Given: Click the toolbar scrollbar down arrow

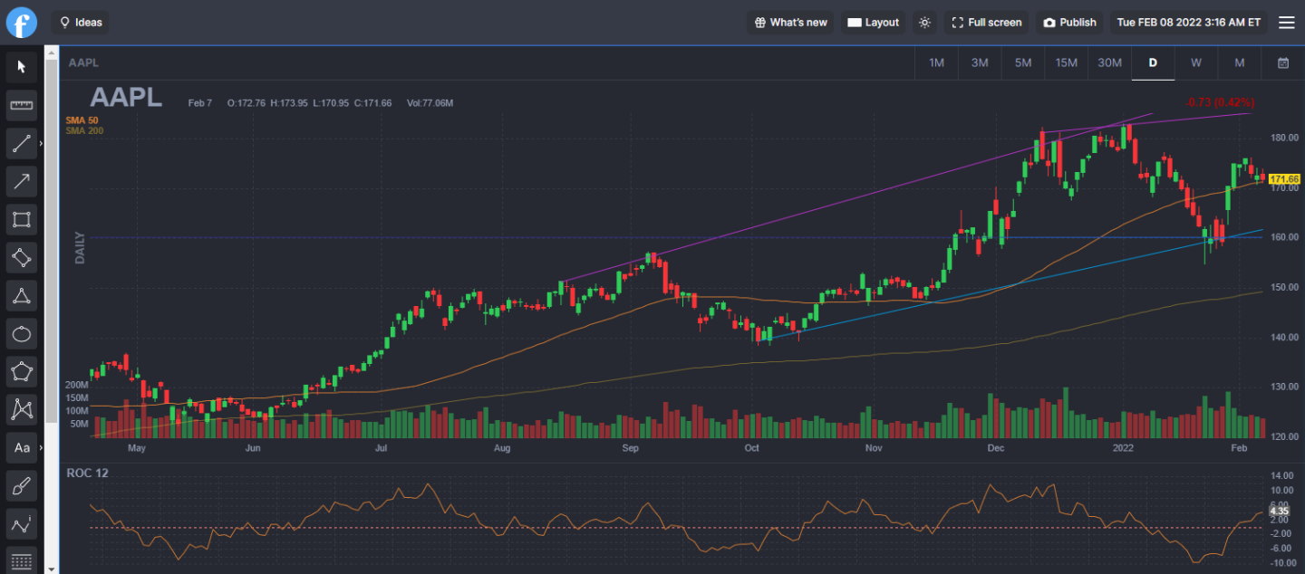Looking at the screenshot, I should click(x=52, y=568).
